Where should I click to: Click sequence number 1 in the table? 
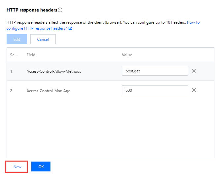11,71
